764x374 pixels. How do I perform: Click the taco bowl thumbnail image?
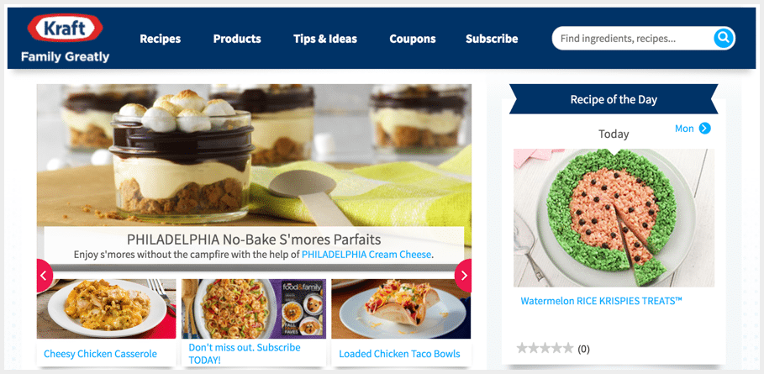point(401,308)
